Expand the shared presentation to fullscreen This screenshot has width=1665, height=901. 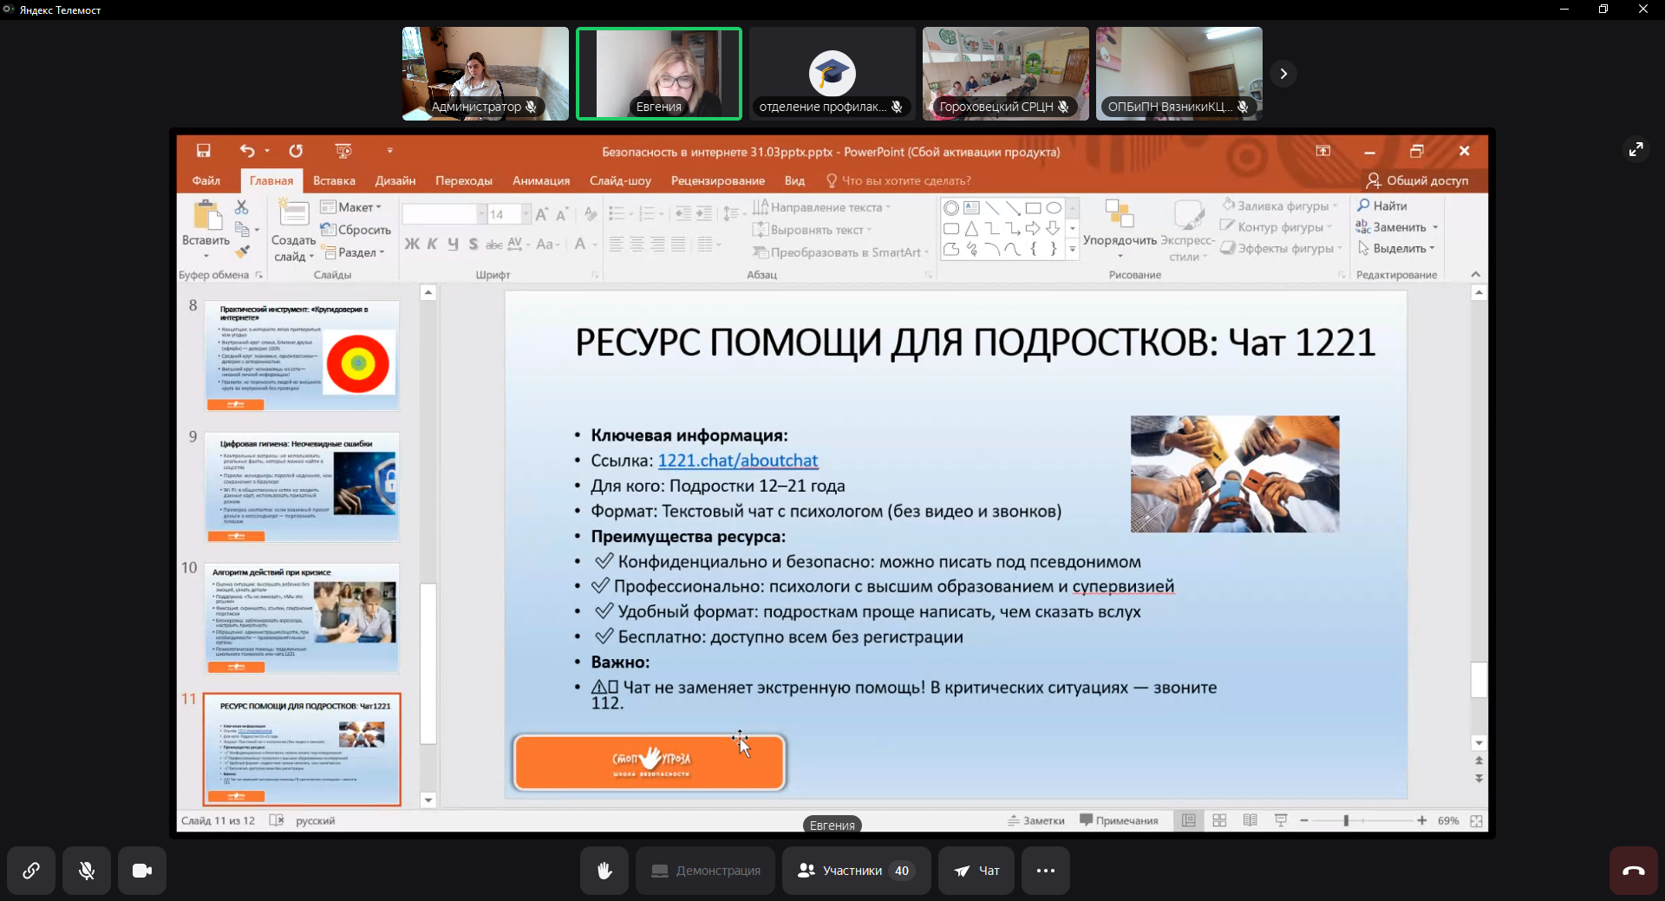click(x=1636, y=149)
